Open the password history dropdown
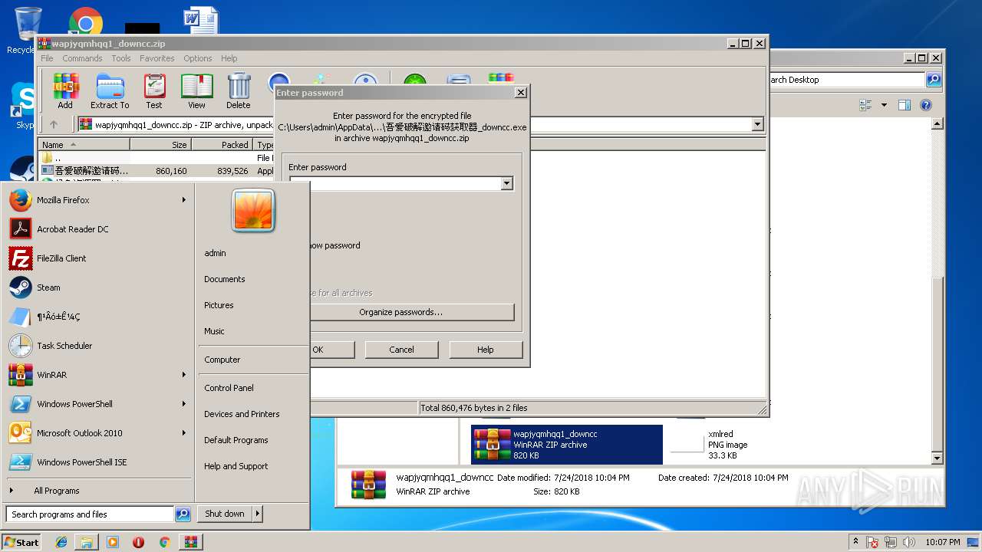 (506, 183)
